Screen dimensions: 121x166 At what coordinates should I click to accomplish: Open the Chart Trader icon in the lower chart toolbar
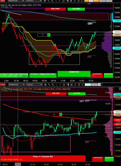coord(68,84)
